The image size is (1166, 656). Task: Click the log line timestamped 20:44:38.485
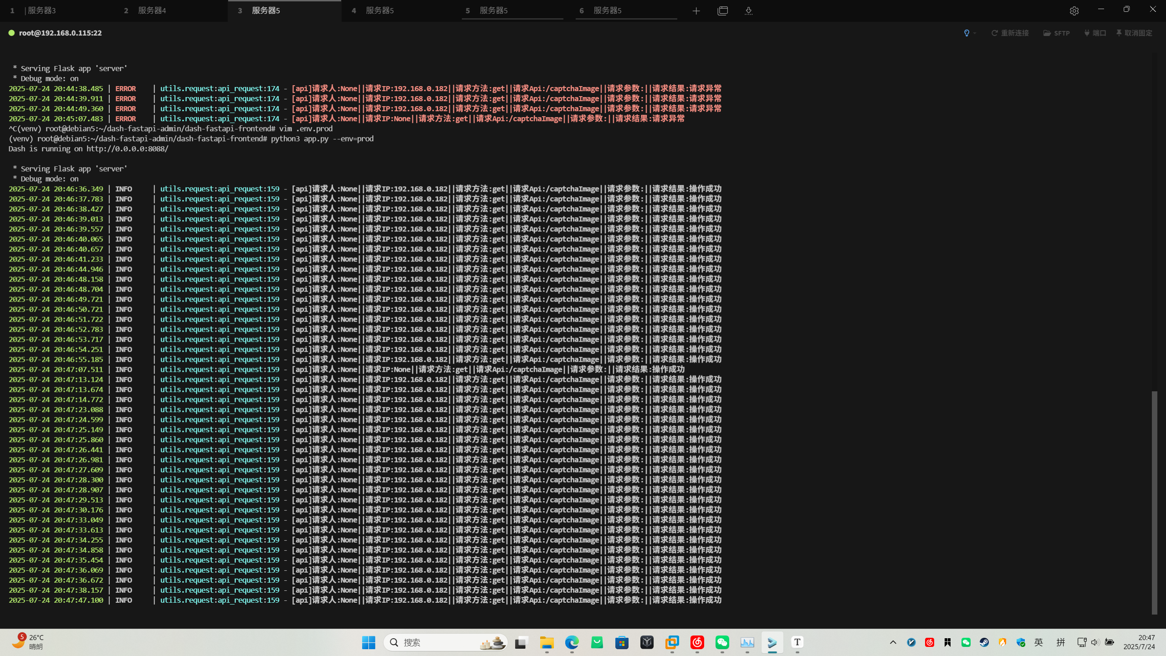click(x=365, y=88)
